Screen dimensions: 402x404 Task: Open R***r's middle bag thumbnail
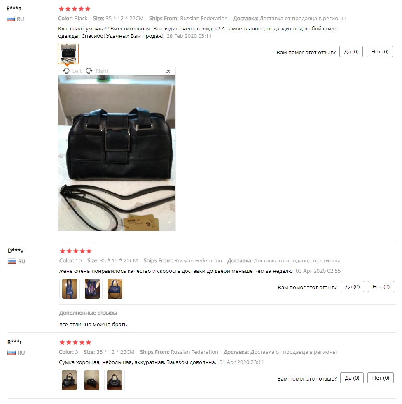click(92, 380)
